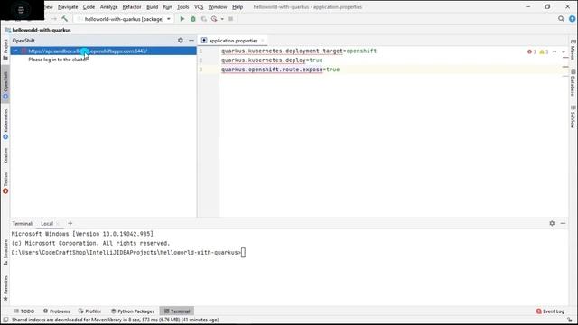Collapse the OpenShift cluster URL node
This screenshot has width=578, height=325.
(15, 51)
